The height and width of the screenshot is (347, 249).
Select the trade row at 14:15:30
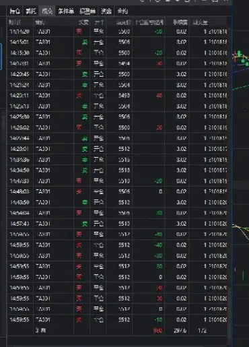pos(118,53)
